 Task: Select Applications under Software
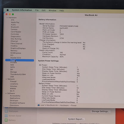(x=15, y=98)
